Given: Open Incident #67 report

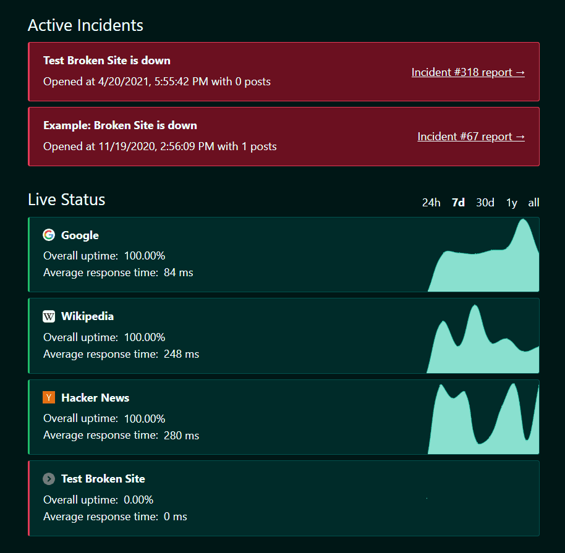Looking at the screenshot, I should (471, 137).
